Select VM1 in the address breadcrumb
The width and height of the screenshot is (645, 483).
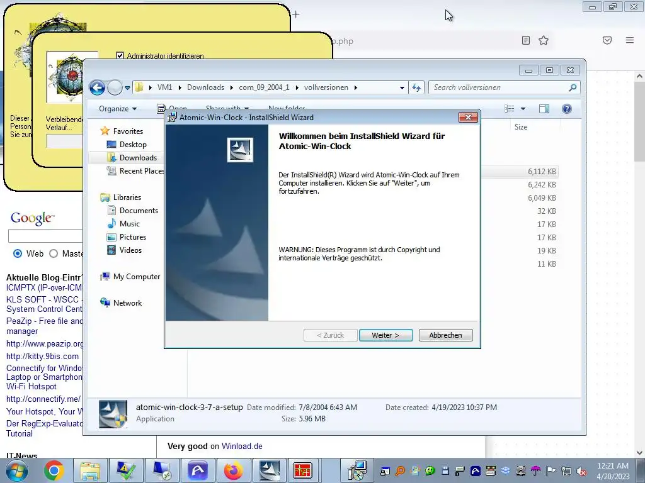[x=164, y=87]
